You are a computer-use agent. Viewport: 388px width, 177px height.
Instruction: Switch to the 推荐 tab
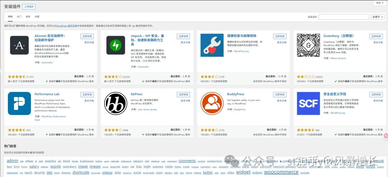(x=28, y=17)
